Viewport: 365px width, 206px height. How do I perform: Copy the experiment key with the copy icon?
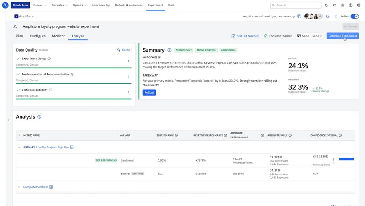click(299, 16)
